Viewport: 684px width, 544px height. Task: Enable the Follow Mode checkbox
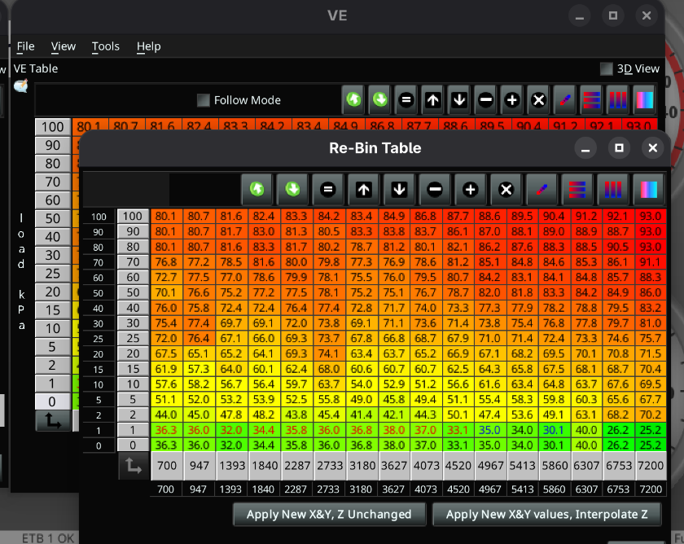coord(204,100)
